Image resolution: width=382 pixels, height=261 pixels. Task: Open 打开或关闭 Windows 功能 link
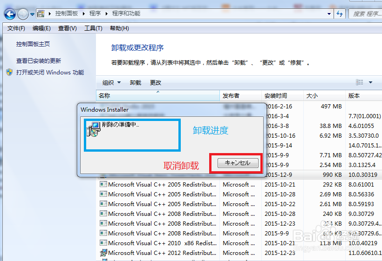coord(50,72)
